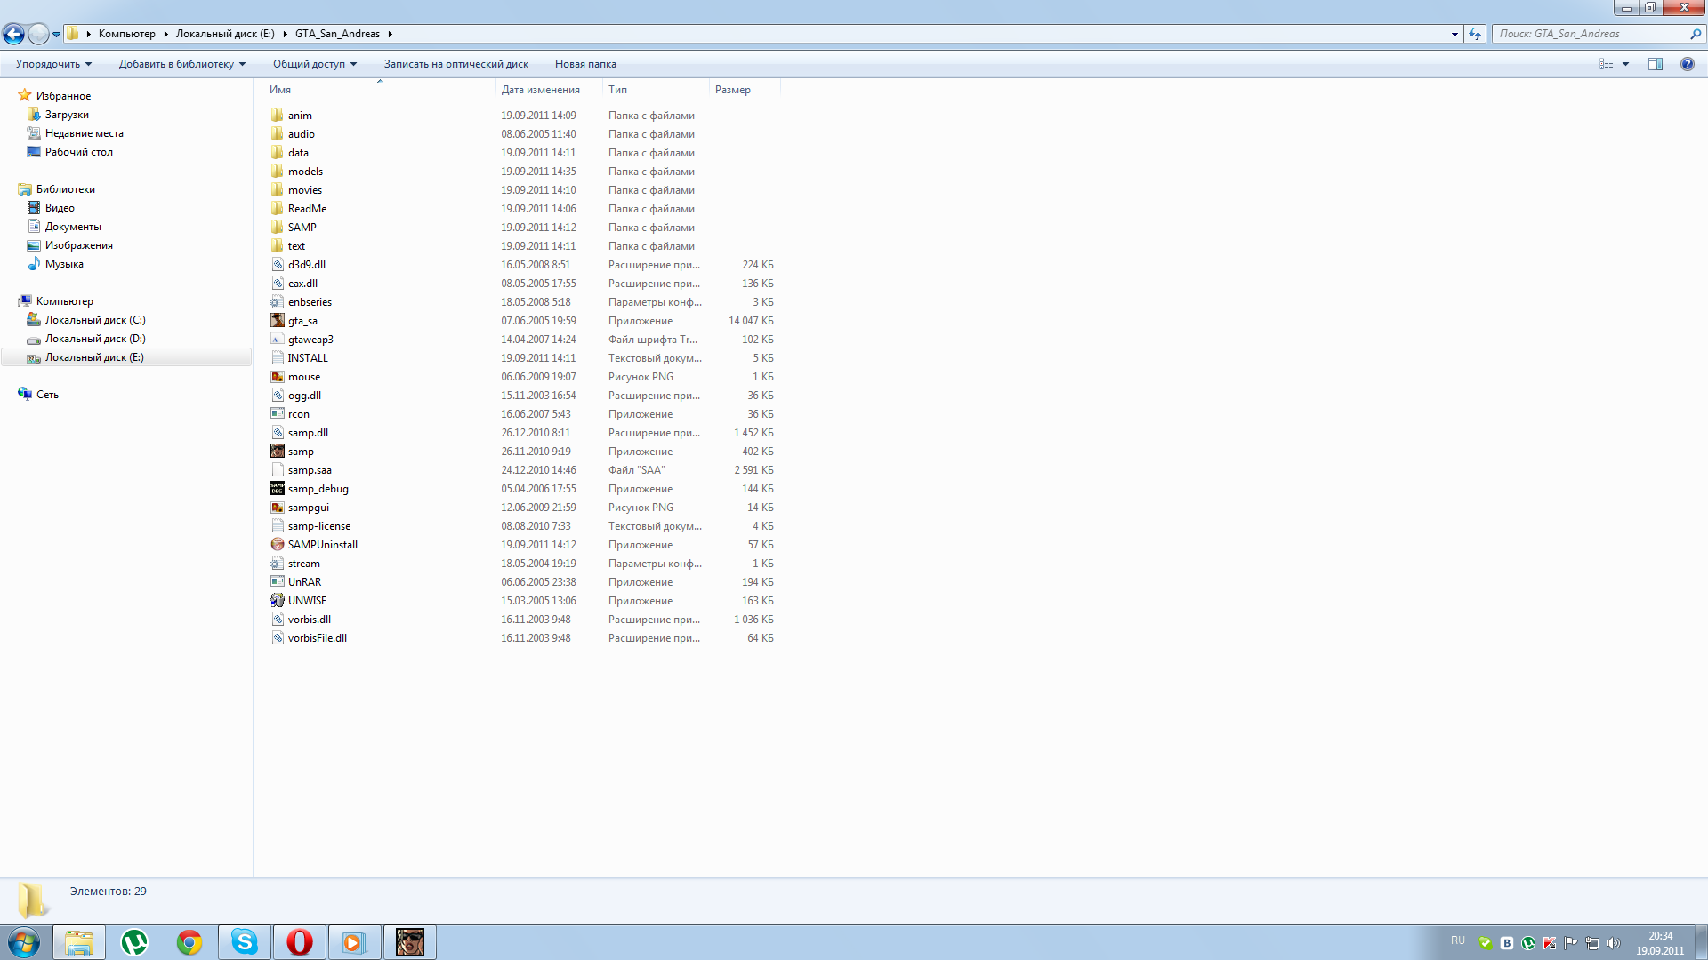Open Рабочий стол in sidebar
The height and width of the screenshot is (960, 1708).
78,152
